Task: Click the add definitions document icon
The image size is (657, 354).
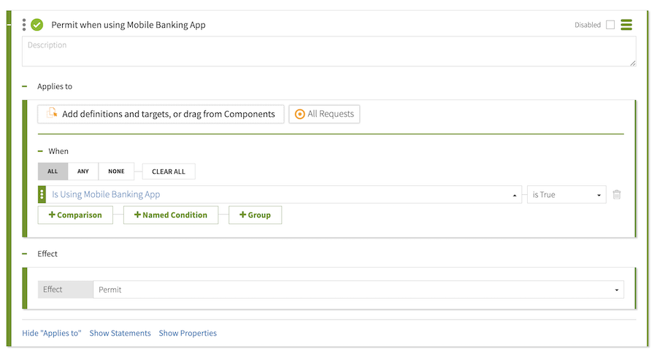Action: 52,114
